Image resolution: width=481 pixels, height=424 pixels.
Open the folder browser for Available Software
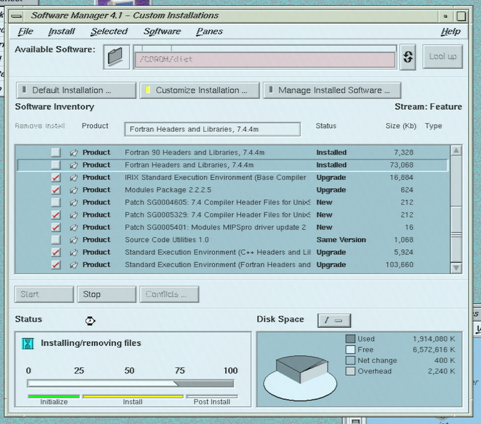point(116,57)
